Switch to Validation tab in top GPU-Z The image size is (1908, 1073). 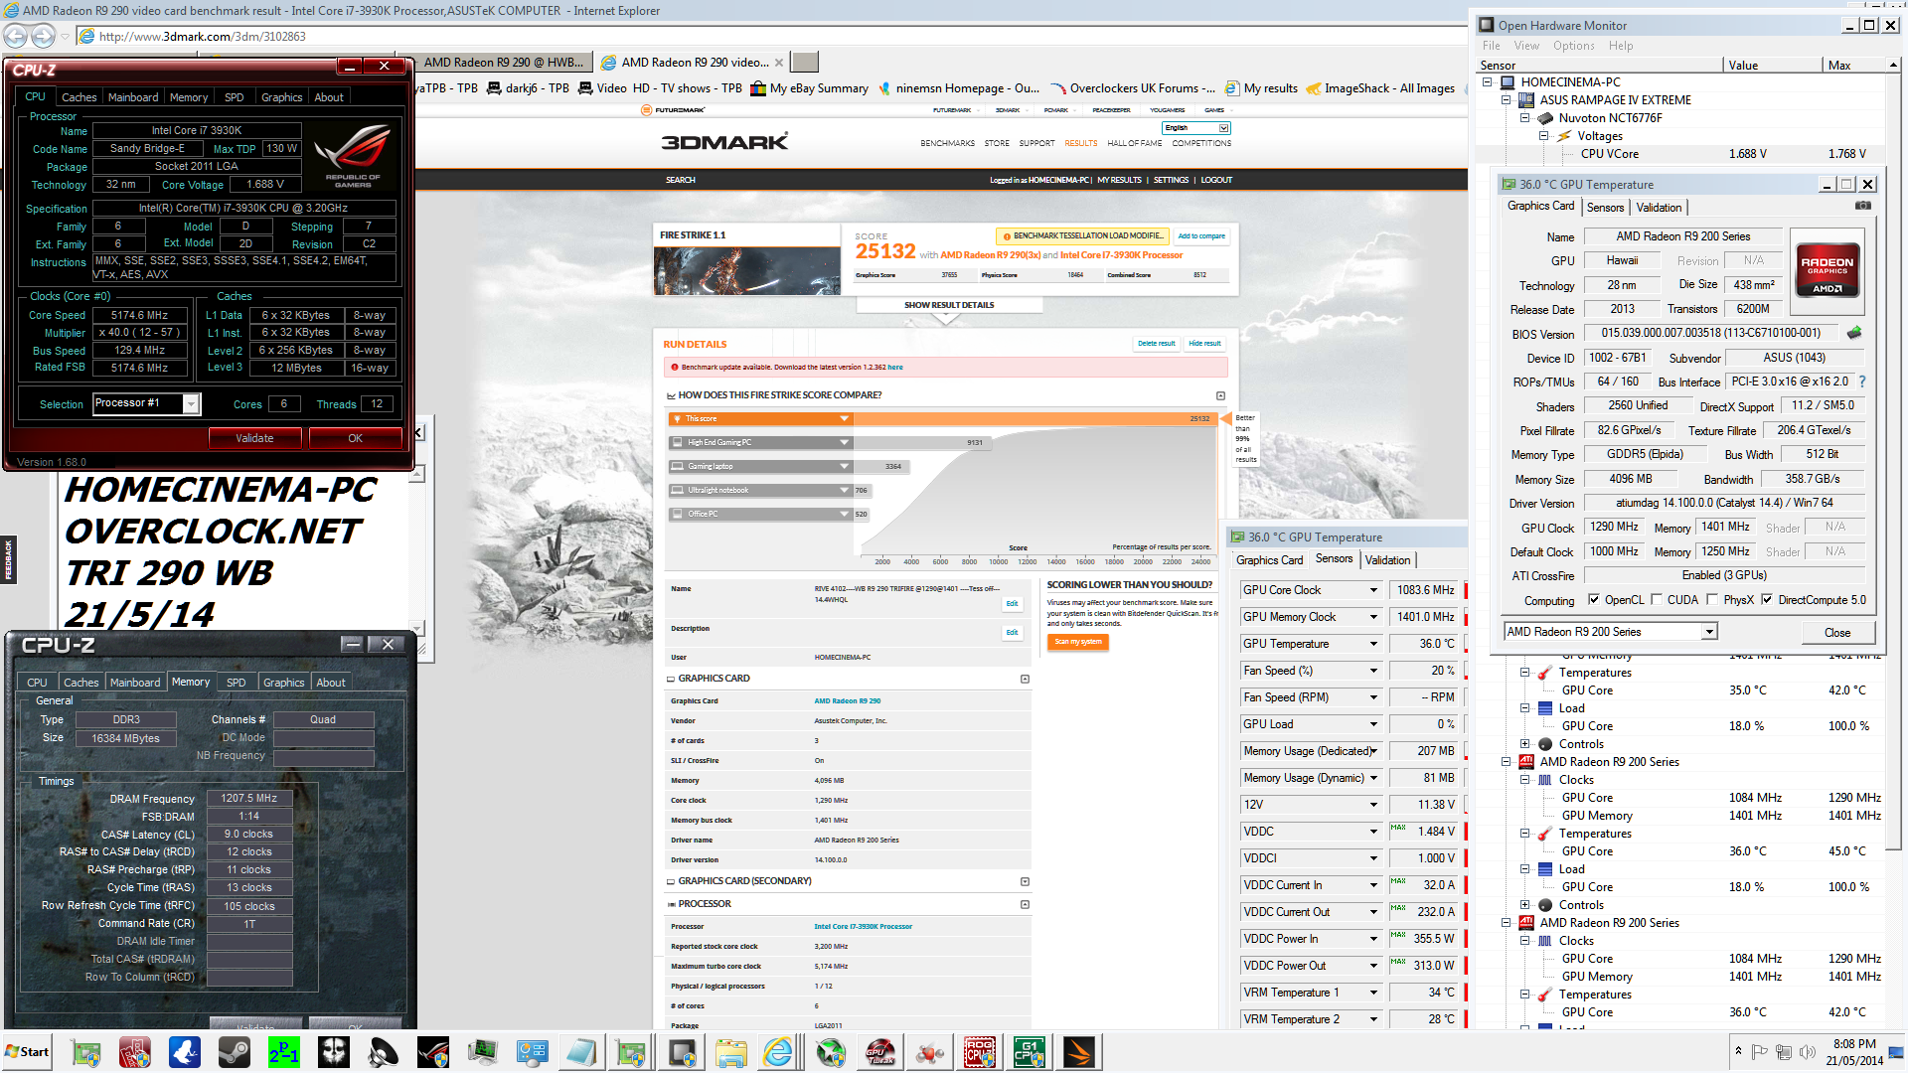1659,208
